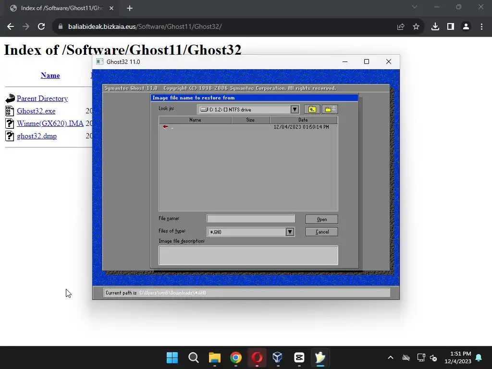Show hidden system tray icons

[x=391, y=357]
